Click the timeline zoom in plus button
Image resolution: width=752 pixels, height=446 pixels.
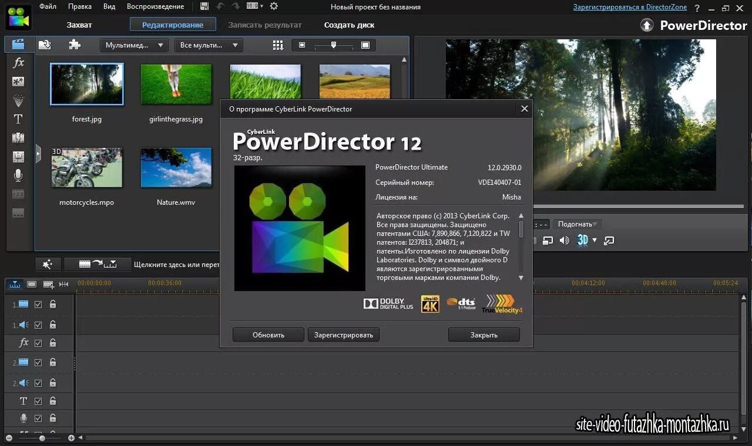71,438
